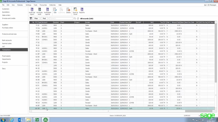
Task: Open VAT in the sidebar
Action: click(x=3, y=47)
